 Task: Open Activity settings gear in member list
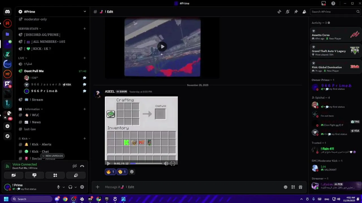click(329, 23)
